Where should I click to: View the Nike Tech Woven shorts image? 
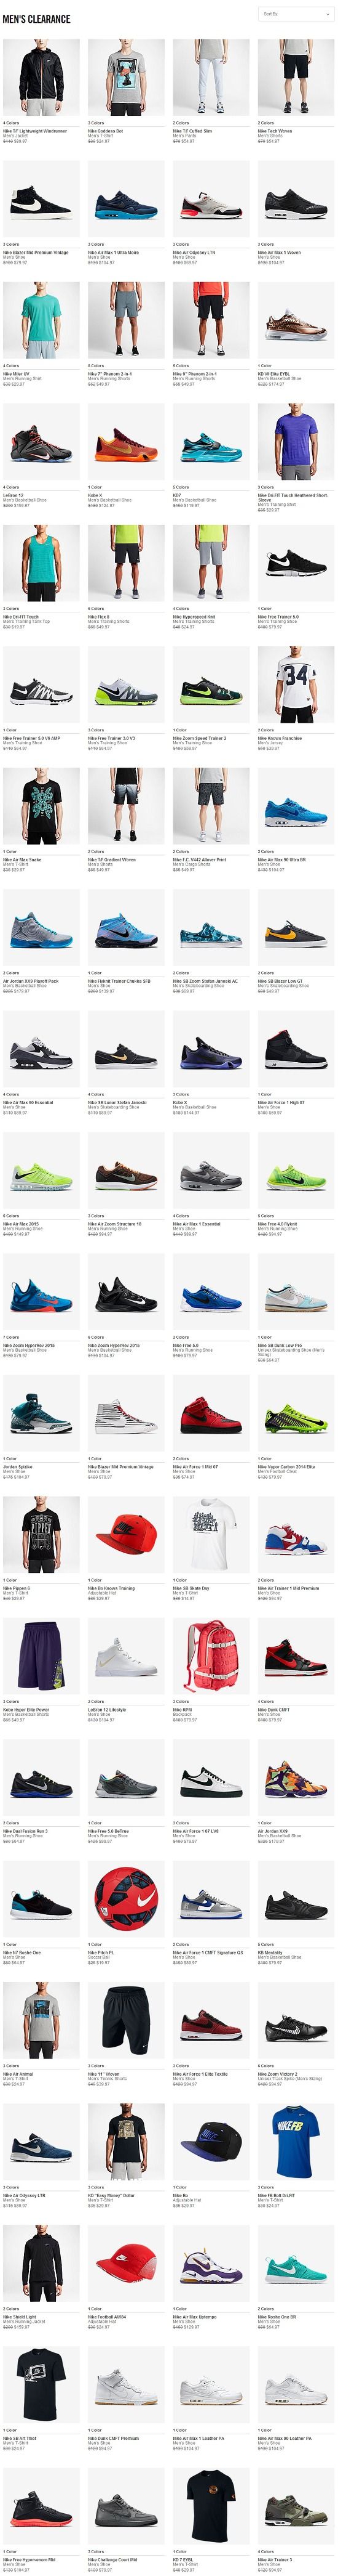(296, 78)
